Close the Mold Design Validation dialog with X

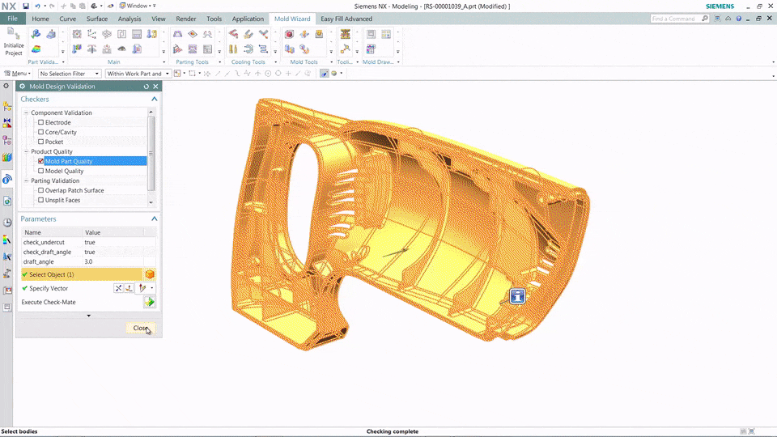[155, 87]
